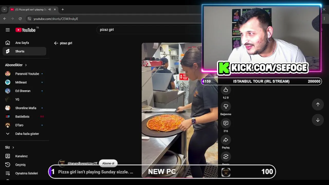The width and height of the screenshot is (329, 185).
Task: Open @janandkyespizza channel handle link
Action: coord(82,163)
